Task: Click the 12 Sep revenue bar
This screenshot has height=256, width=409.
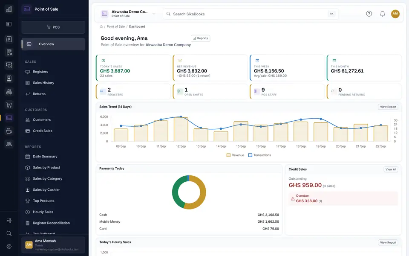Action: (181, 129)
